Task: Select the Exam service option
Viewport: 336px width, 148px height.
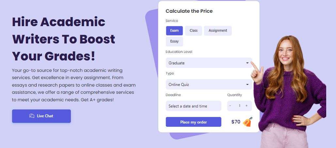Action: (174, 31)
